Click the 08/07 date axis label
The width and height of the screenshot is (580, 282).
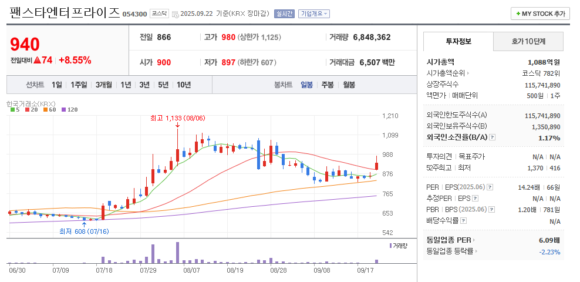tap(192, 270)
